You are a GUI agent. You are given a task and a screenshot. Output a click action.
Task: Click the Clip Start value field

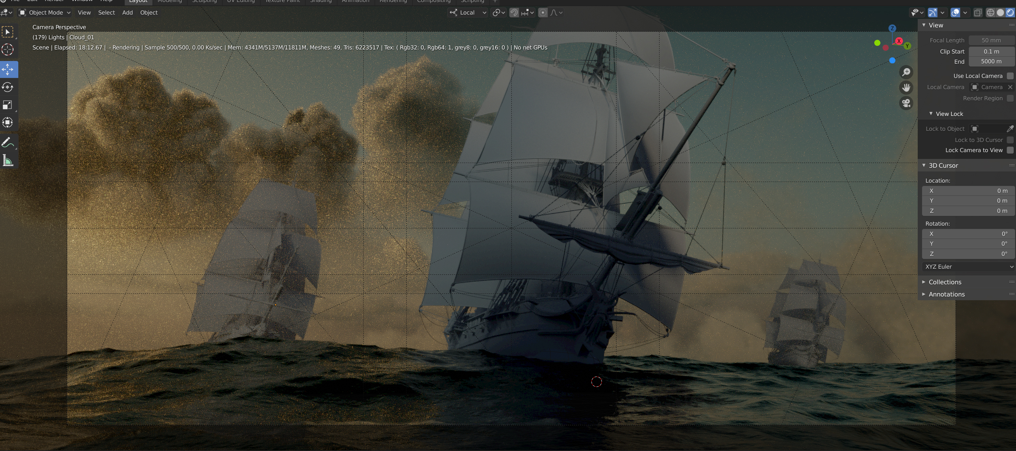991,51
